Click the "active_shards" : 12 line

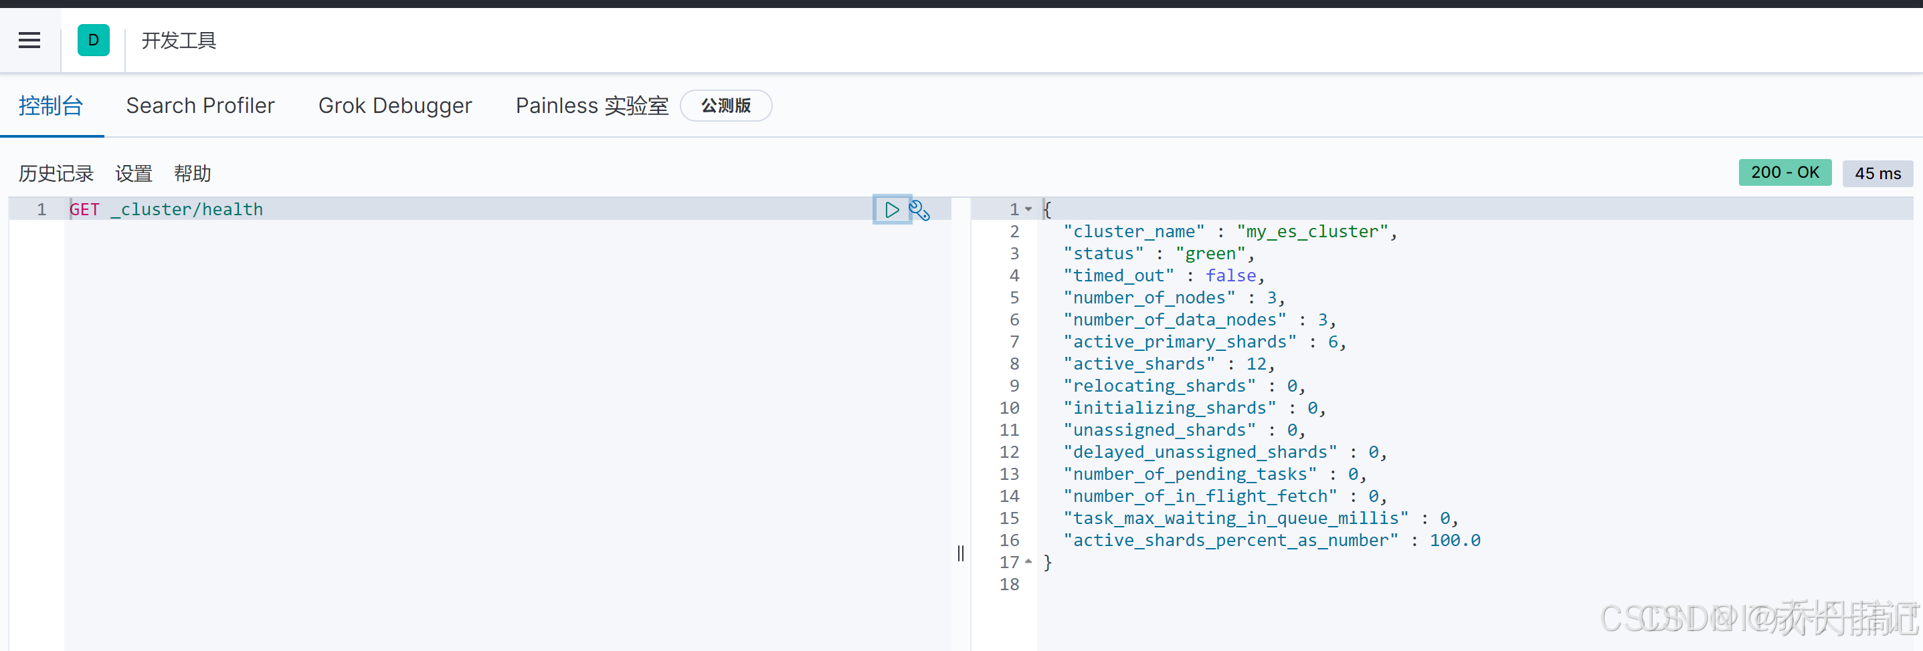(1169, 364)
